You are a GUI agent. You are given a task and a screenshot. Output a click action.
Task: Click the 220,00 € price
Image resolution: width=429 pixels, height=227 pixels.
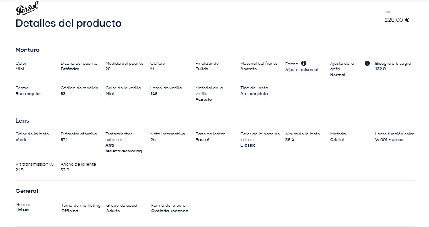397,20
